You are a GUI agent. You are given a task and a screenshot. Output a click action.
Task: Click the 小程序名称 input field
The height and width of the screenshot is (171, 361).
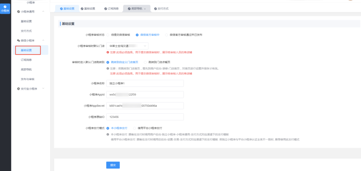click(x=145, y=83)
